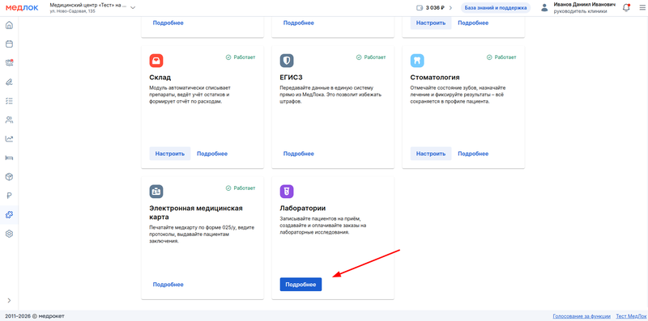
Task: Click the Электронная медицинская карта title
Action: (x=196, y=213)
